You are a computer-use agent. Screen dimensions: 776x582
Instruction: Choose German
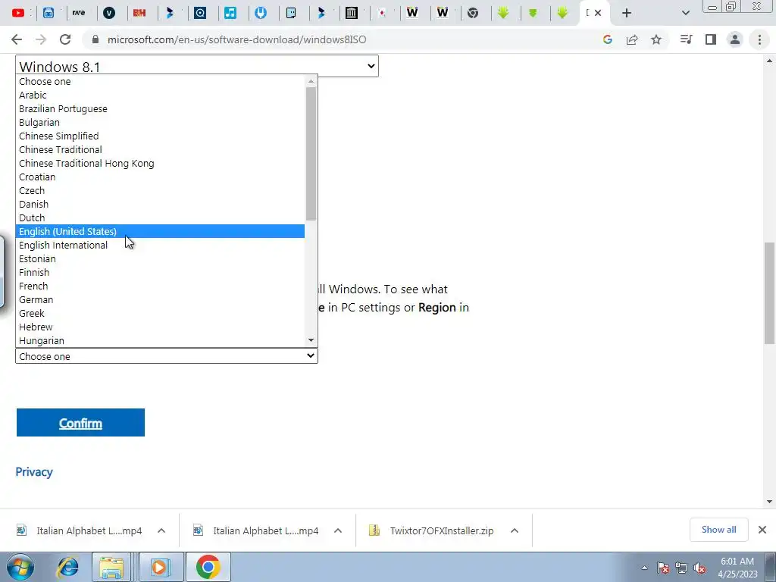coord(160,299)
